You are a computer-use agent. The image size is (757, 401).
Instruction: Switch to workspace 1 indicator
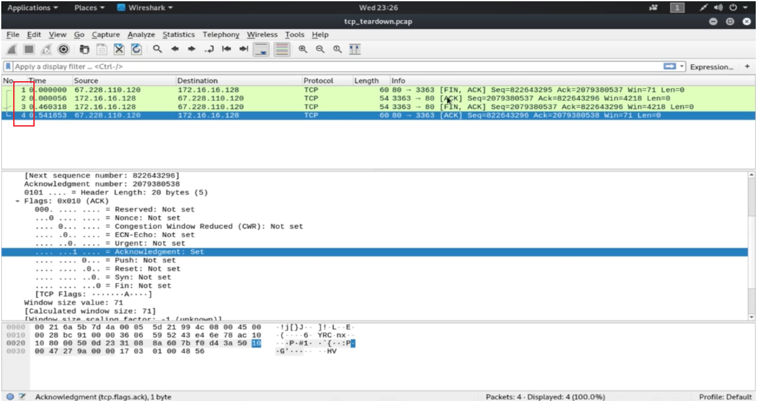click(x=678, y=8)
